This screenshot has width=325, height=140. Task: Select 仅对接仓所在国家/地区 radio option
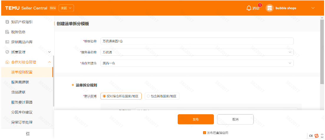pos(104,96)
